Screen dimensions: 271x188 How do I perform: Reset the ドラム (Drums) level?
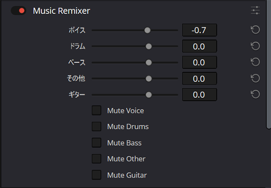pyautogui.click(x=255, y=46)
